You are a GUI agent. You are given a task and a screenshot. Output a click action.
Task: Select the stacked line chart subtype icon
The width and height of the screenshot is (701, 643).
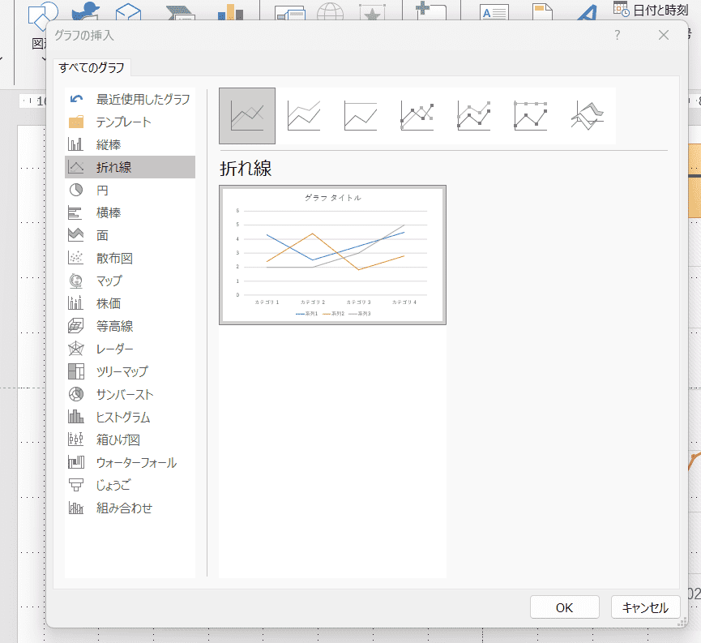(x=304, y=116)
